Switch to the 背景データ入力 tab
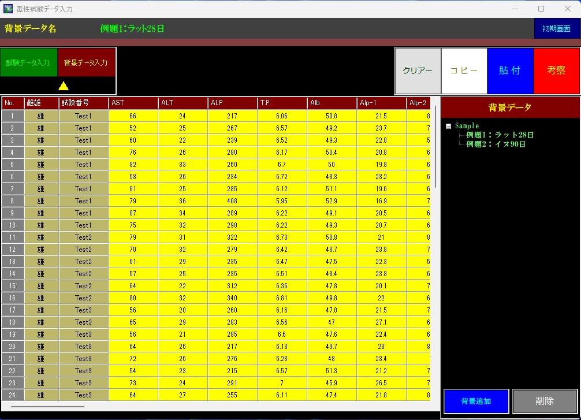This screenshot has height=420, width=581. click(86, 62)
